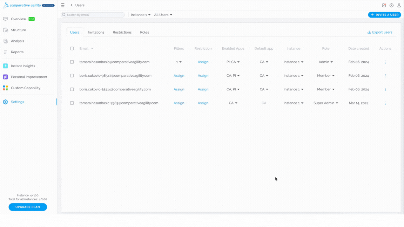
Task: Toggle the select-all checkbox in header
Action: [x=72, y=48]
